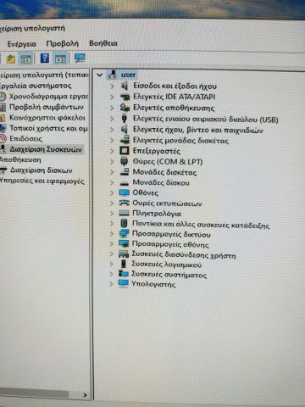Expand Θύρες (COM & LPT)

tap(112, 161)
